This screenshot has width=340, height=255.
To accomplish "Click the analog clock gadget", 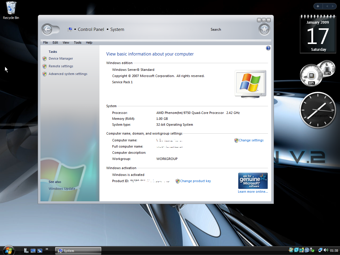I will [x=318, y=110].
